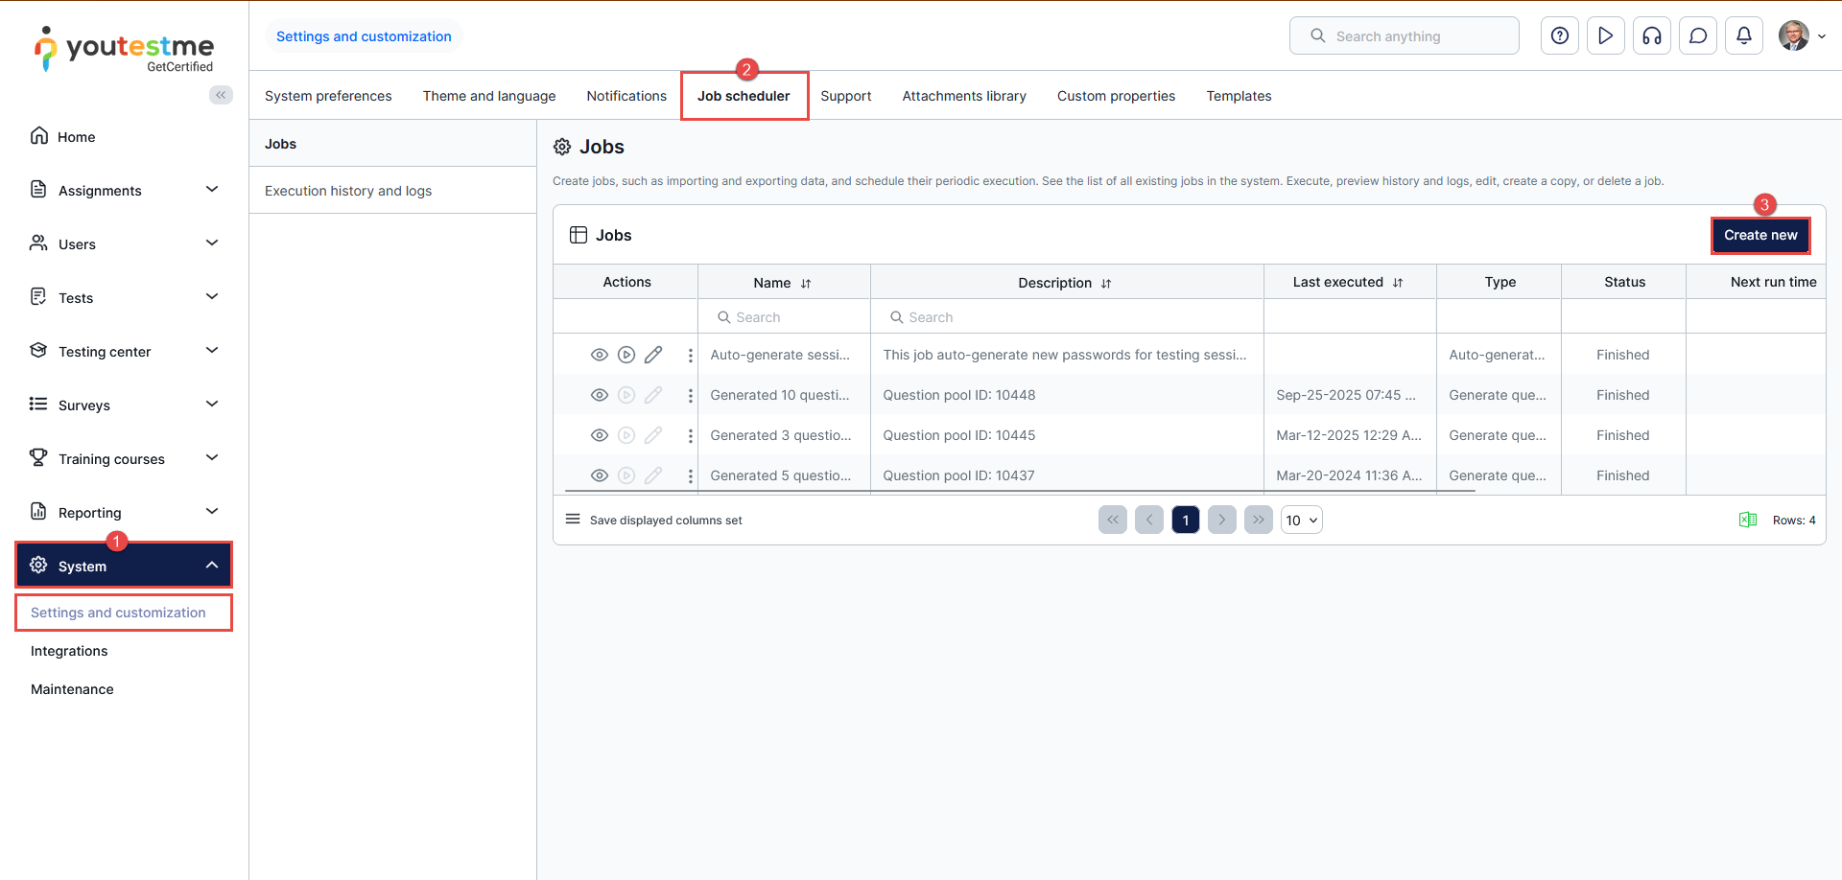The height and width of the screenshot is (880, 1842).
Task: Preview the Auto-generate session job details
Action: (x=600, y=355)
